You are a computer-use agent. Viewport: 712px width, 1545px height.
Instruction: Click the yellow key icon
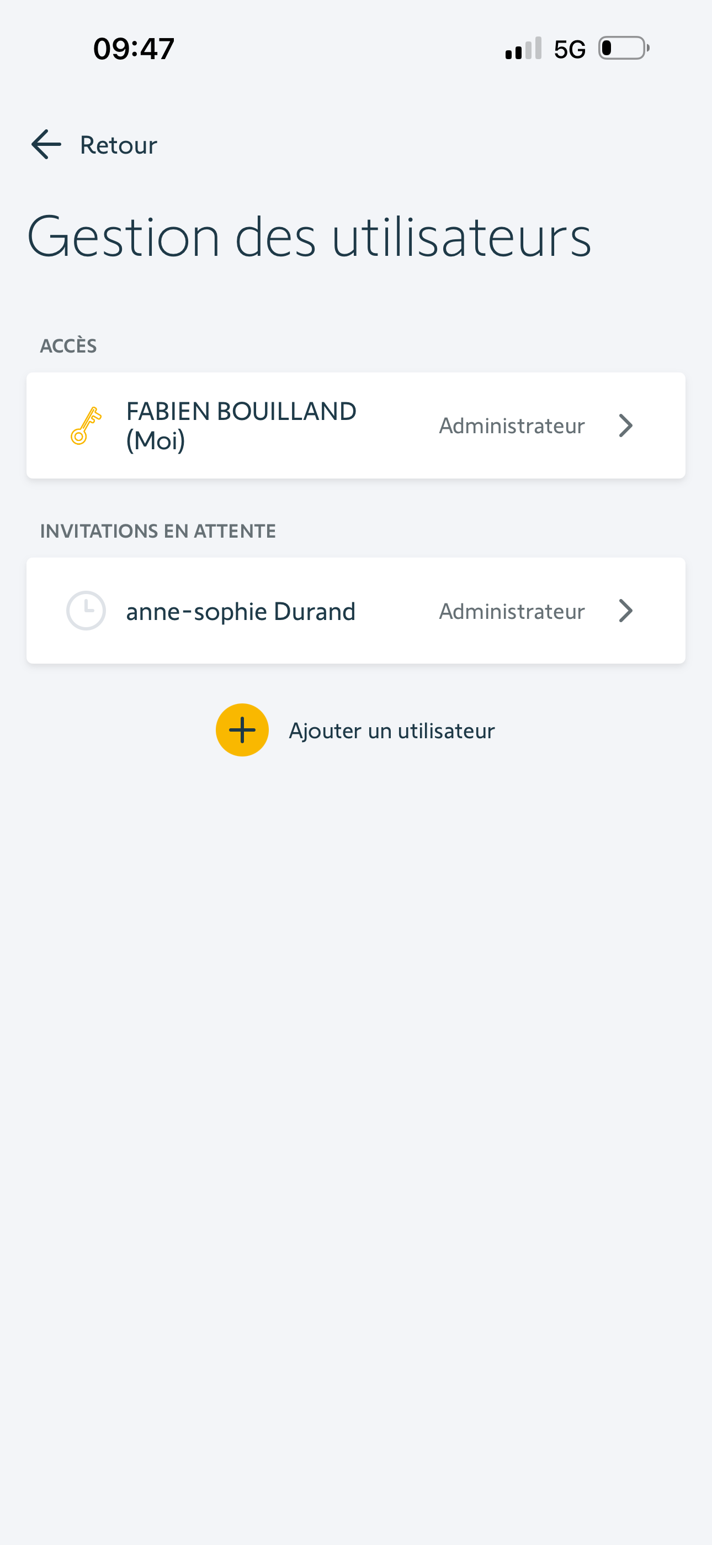tap(86, 426)
